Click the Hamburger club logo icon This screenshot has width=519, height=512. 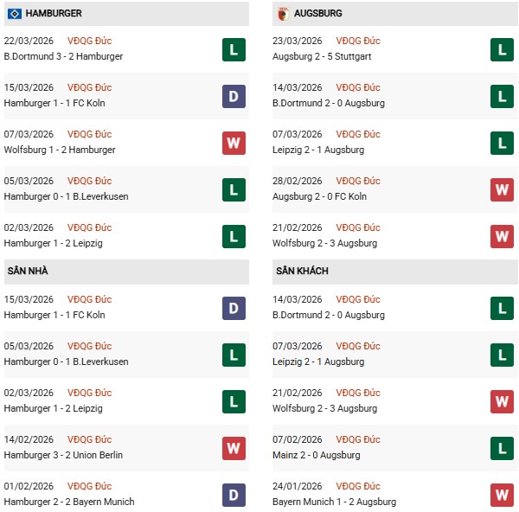pos(14,14)
